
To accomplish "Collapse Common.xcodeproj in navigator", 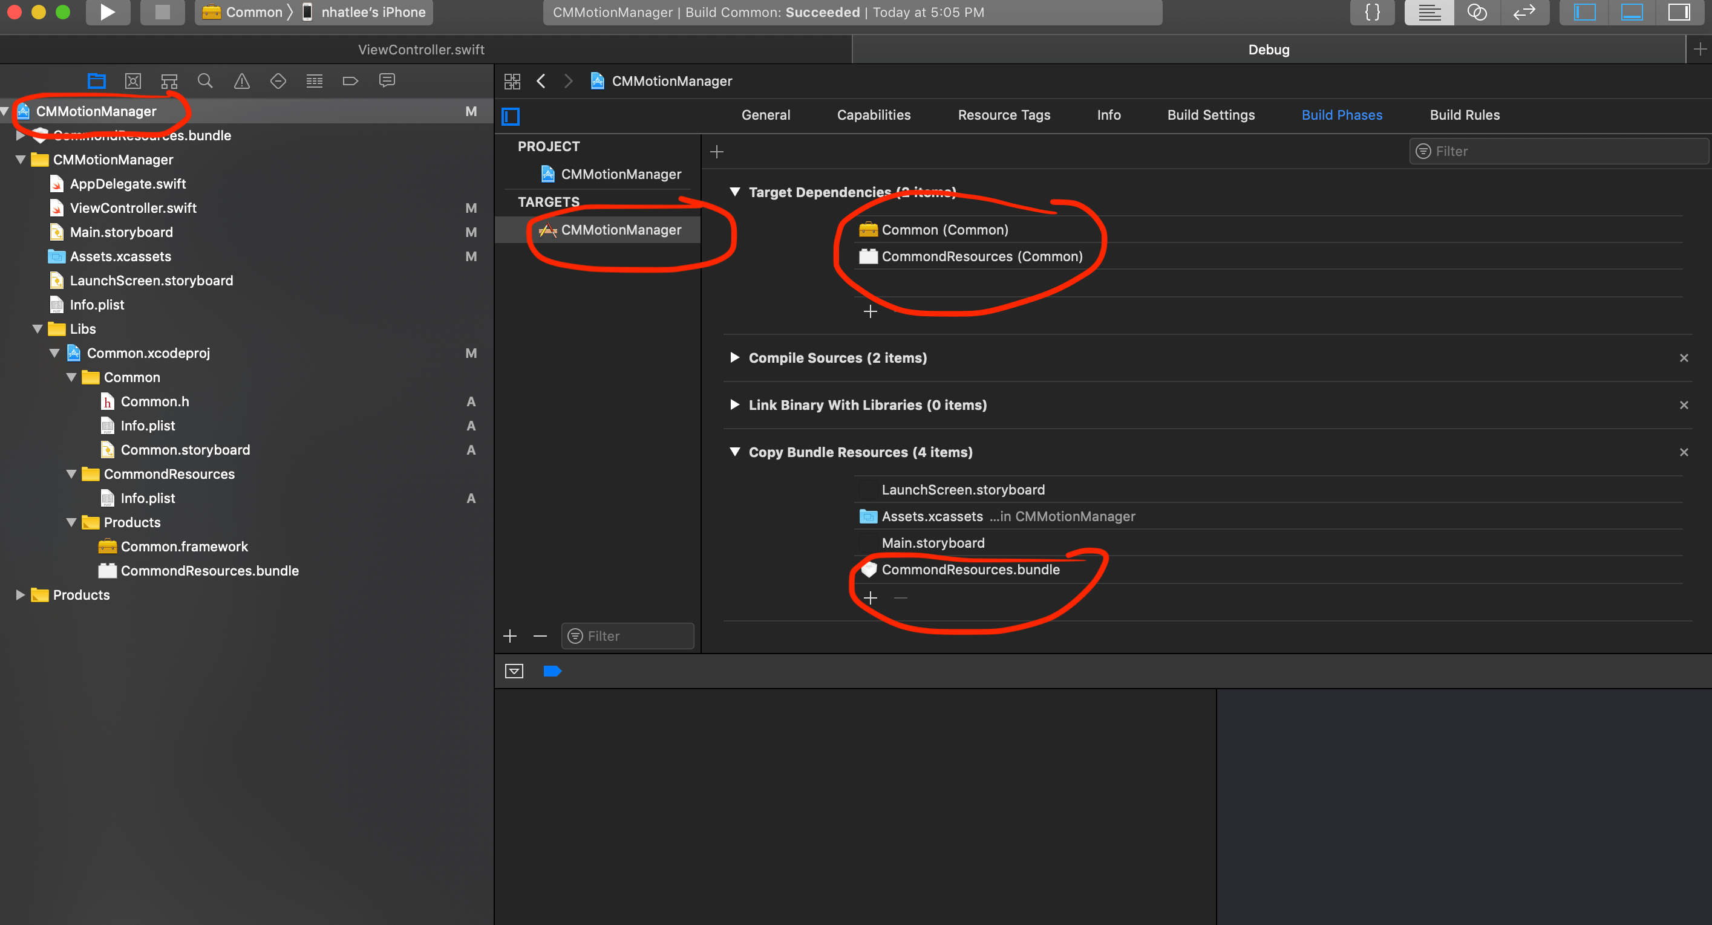I will click(54, 353).
